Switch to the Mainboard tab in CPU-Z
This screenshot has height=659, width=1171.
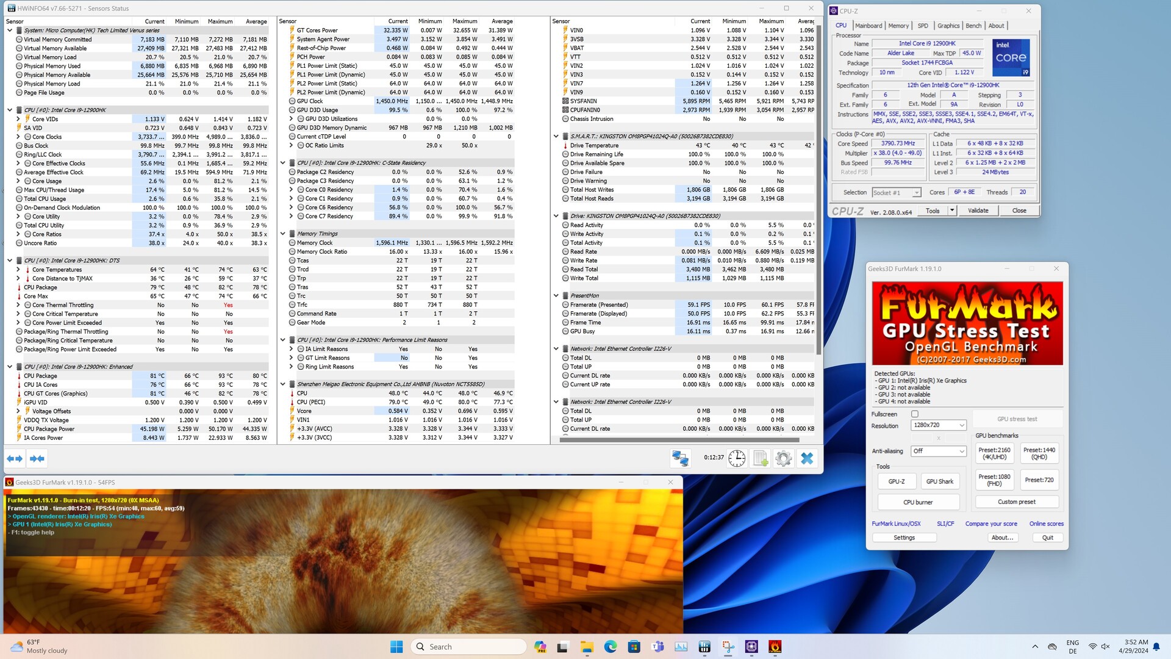[x=868, y=26]
